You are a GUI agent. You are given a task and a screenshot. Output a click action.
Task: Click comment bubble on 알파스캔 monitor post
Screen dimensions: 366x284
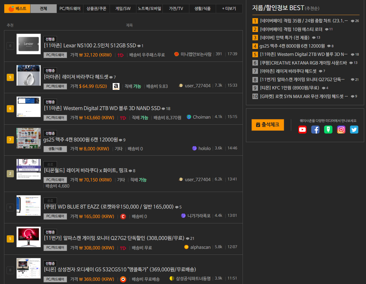click(187, 238)
